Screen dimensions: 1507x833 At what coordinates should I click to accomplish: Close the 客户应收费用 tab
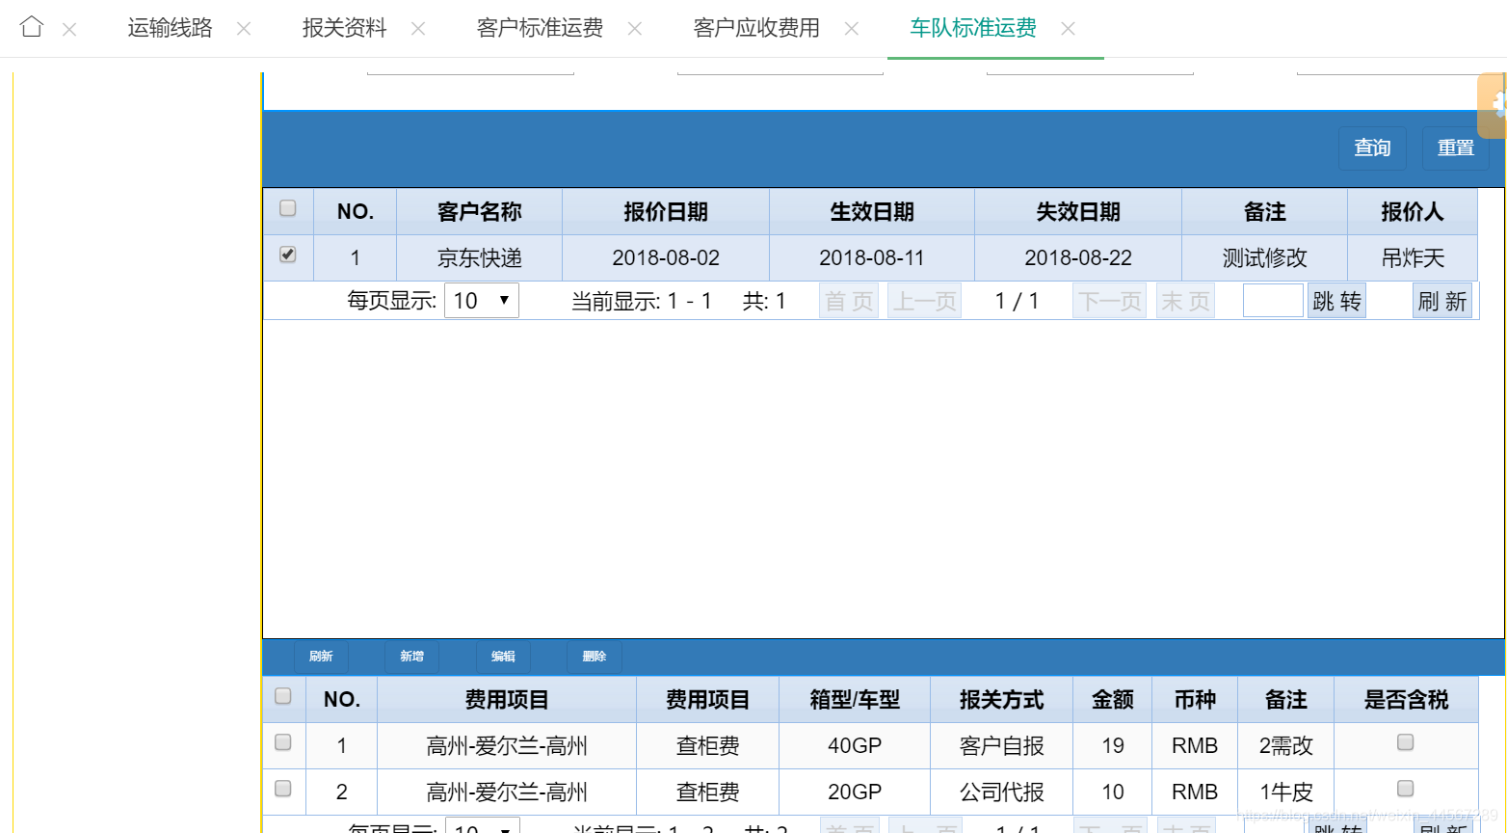852,29
